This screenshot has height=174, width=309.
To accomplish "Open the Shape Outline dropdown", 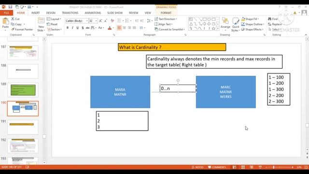I will 253,24.
